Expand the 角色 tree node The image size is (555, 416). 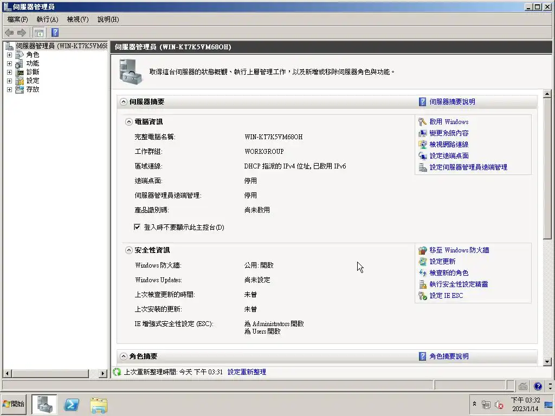[10, 55]
